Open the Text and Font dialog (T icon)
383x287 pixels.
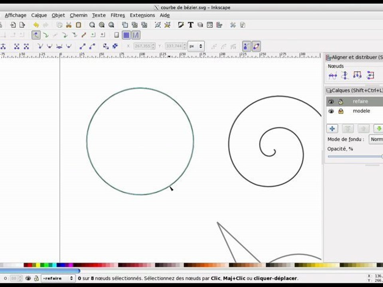pyautogui.click(x=191, y=25)
